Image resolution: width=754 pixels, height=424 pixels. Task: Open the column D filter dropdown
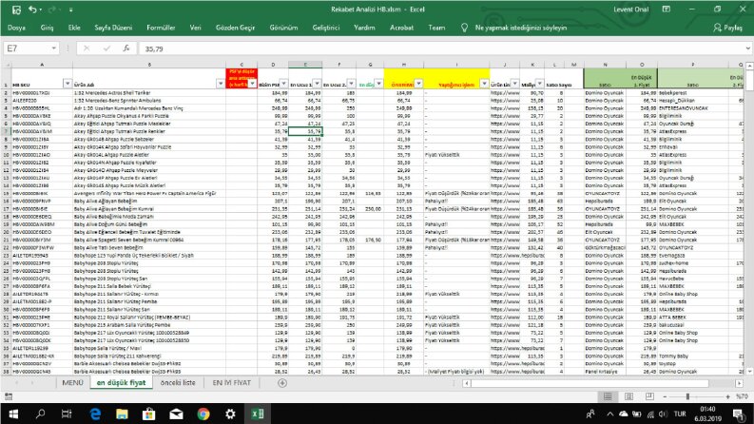[283, 84]
